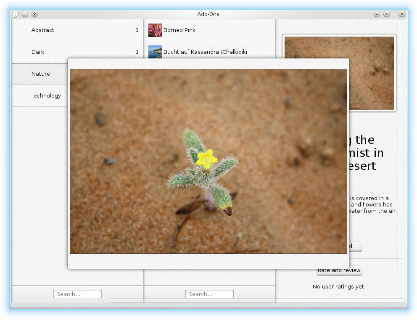
Task: Open the Technology category
Action: [x=46, y=96]
